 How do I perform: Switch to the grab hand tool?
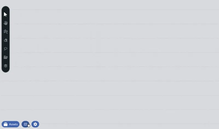(5, 23)
